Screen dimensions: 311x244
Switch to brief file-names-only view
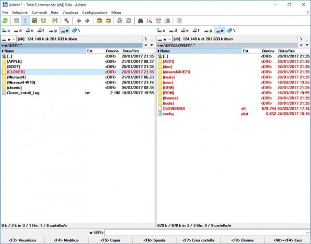point(17,21)
